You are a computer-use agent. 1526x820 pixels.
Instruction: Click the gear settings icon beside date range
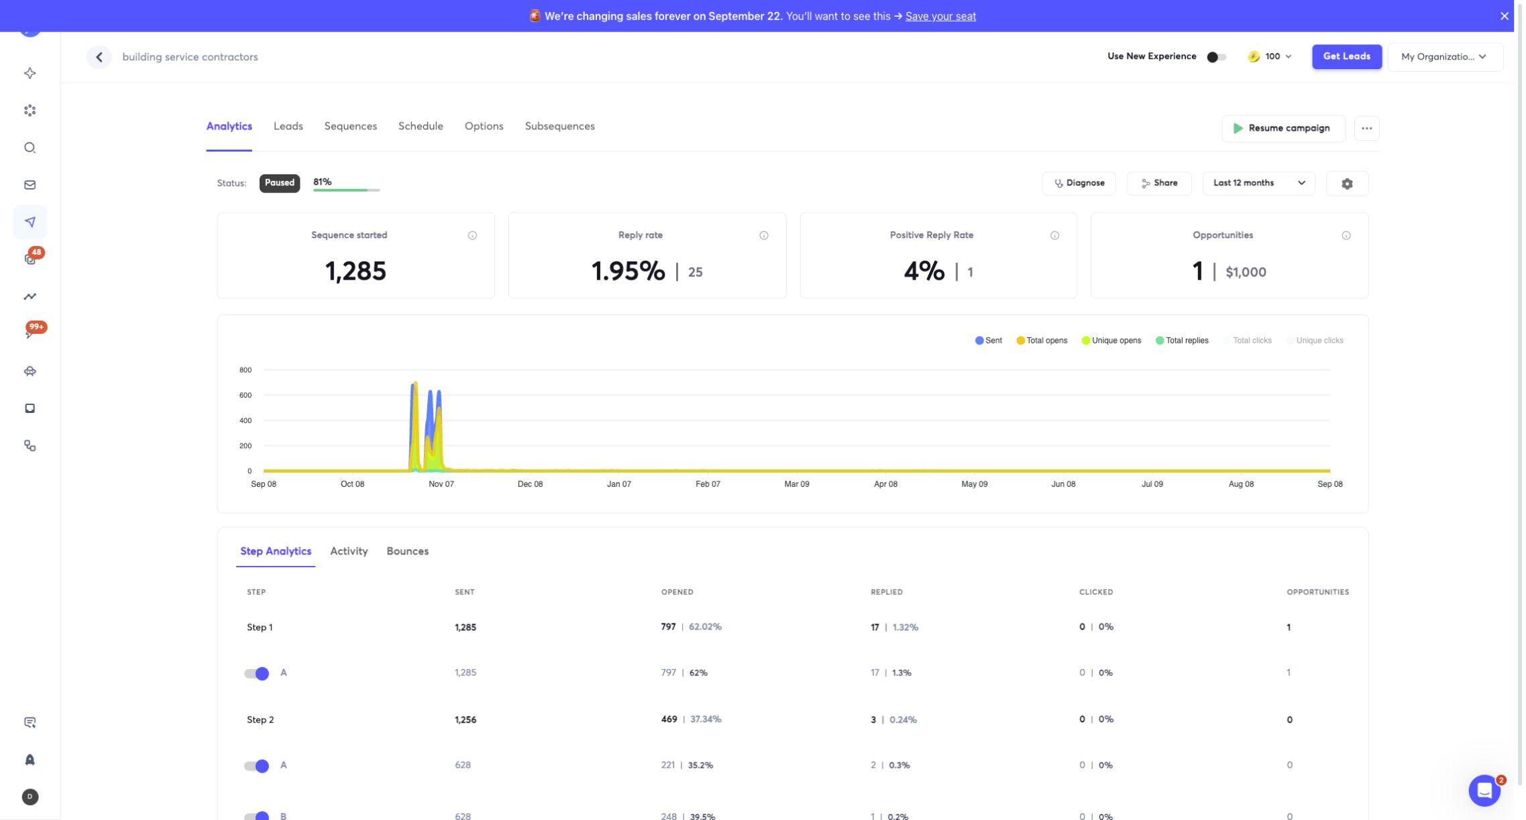coord(1347,183)
